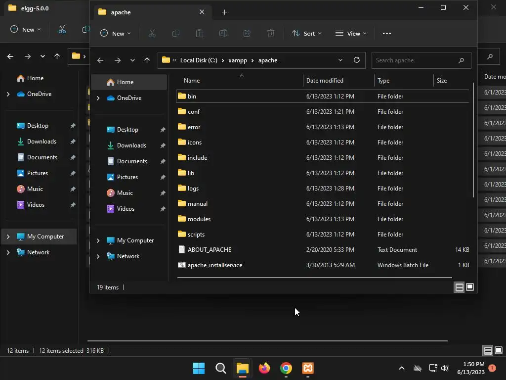Select ABOUT_APACHE text document
This screenshot has width=506, height=380.
[322, 250]
